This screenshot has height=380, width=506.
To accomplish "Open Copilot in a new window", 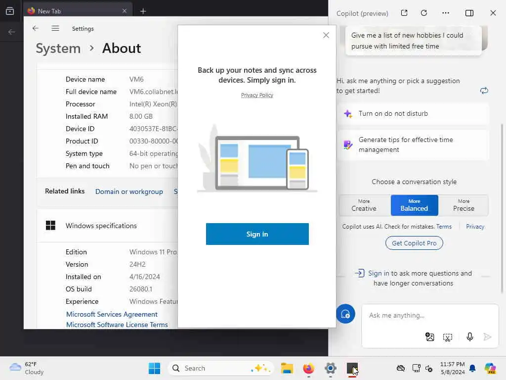I will pyautogui.click(x=404, y=13).
